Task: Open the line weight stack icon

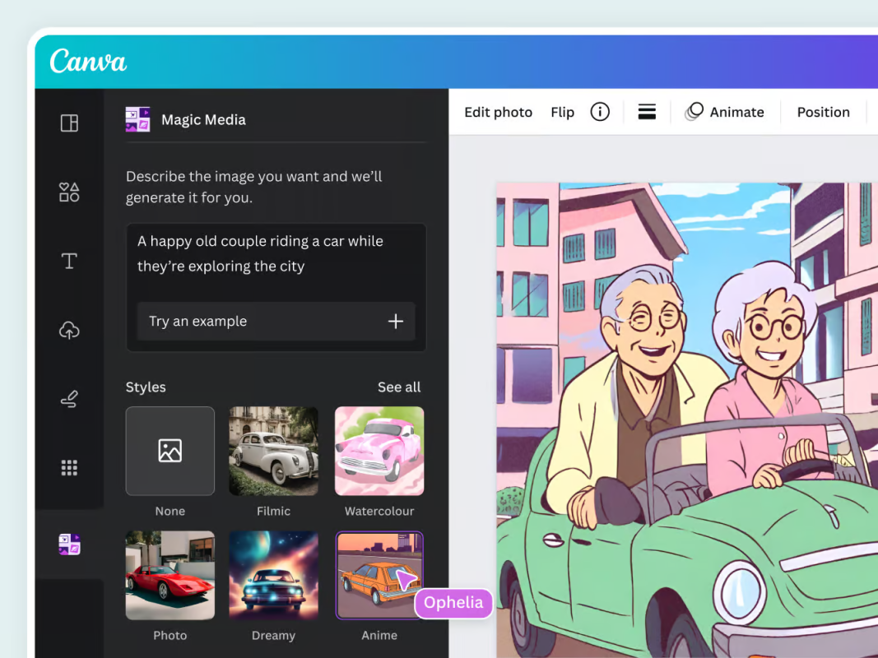Action: (x=647, y=112)
